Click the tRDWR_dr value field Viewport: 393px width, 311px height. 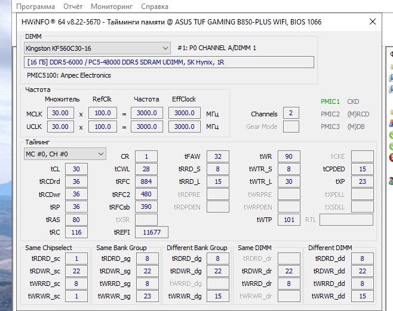pyautogui.click(x=289, y=271)
